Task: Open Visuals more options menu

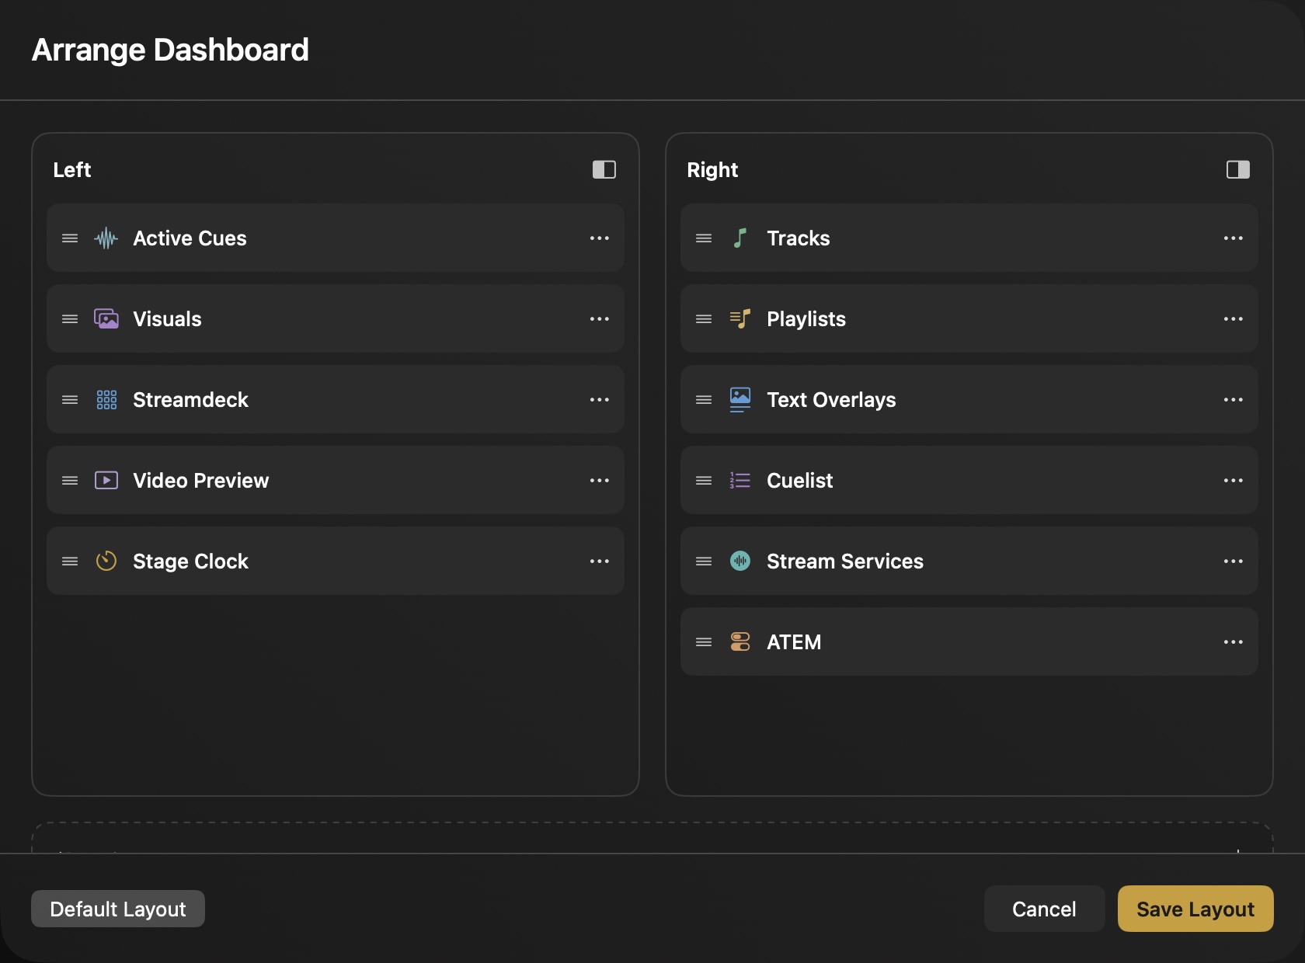Action: (x=600, y=319)
